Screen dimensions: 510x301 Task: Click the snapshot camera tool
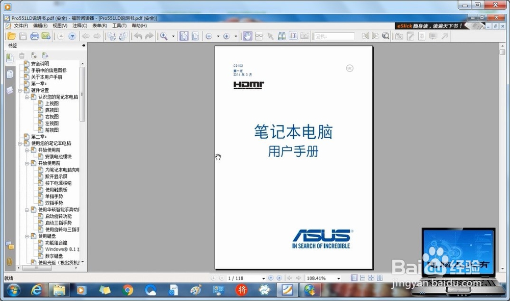[304, 36]
